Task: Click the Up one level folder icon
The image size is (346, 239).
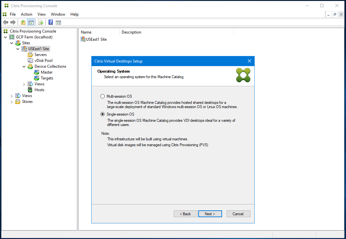Action: 23,22
